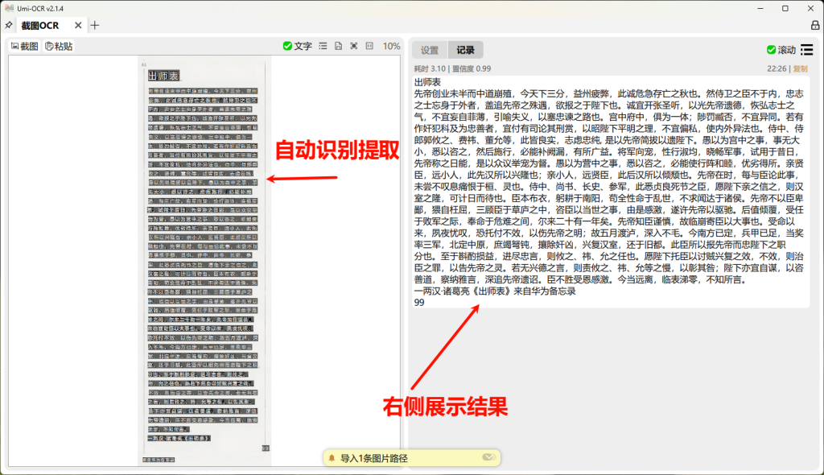Click the Umi-OCR title bar app icon
The height and width of the screenshot is (475, 824).
click(11, 7)
